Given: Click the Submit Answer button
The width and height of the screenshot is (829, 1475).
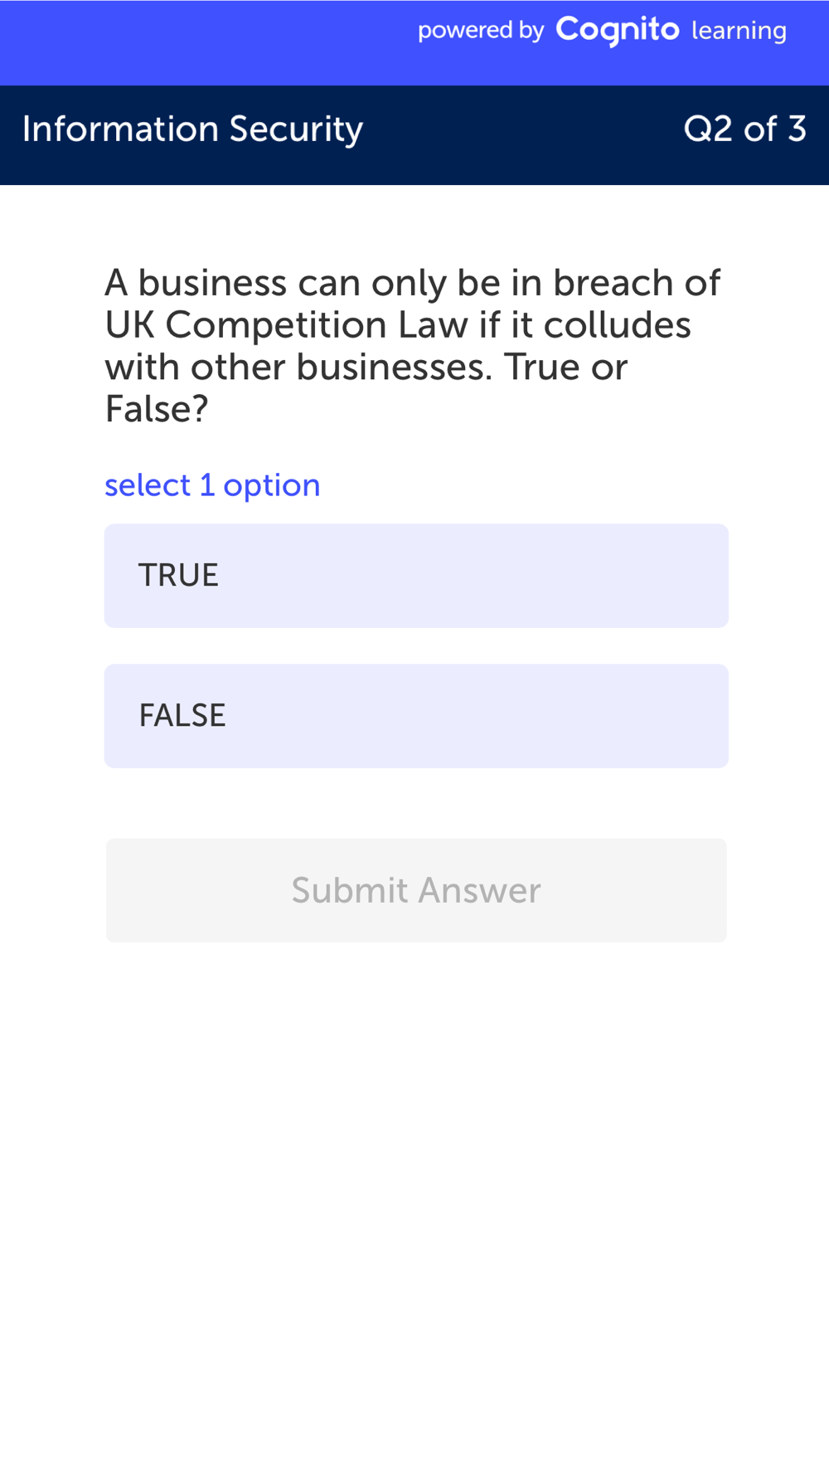Looking at the screenshot, I should click(416, 890).
